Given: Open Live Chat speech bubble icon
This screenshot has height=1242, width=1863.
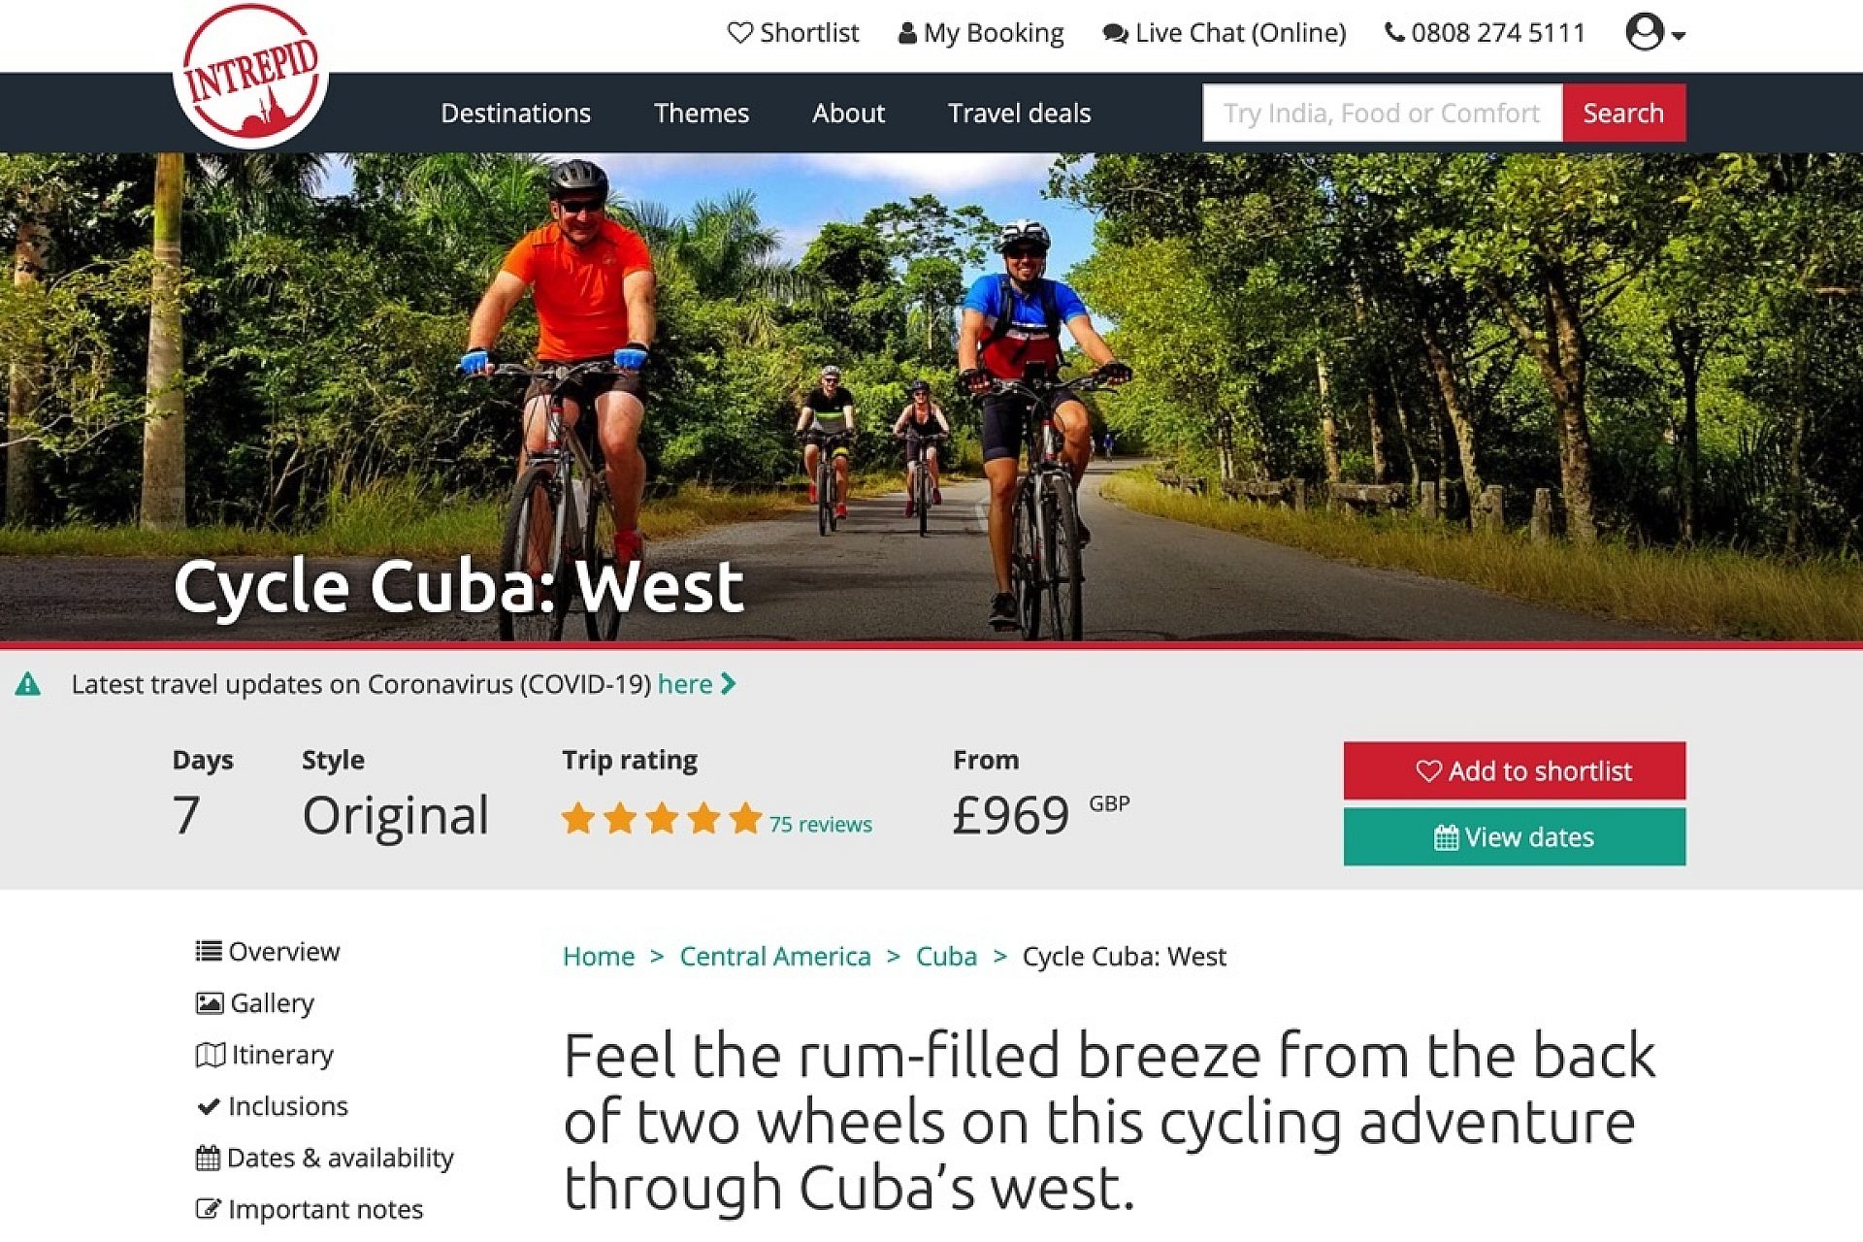Looking at the screenshot, I should click(x=1115, y=34).
